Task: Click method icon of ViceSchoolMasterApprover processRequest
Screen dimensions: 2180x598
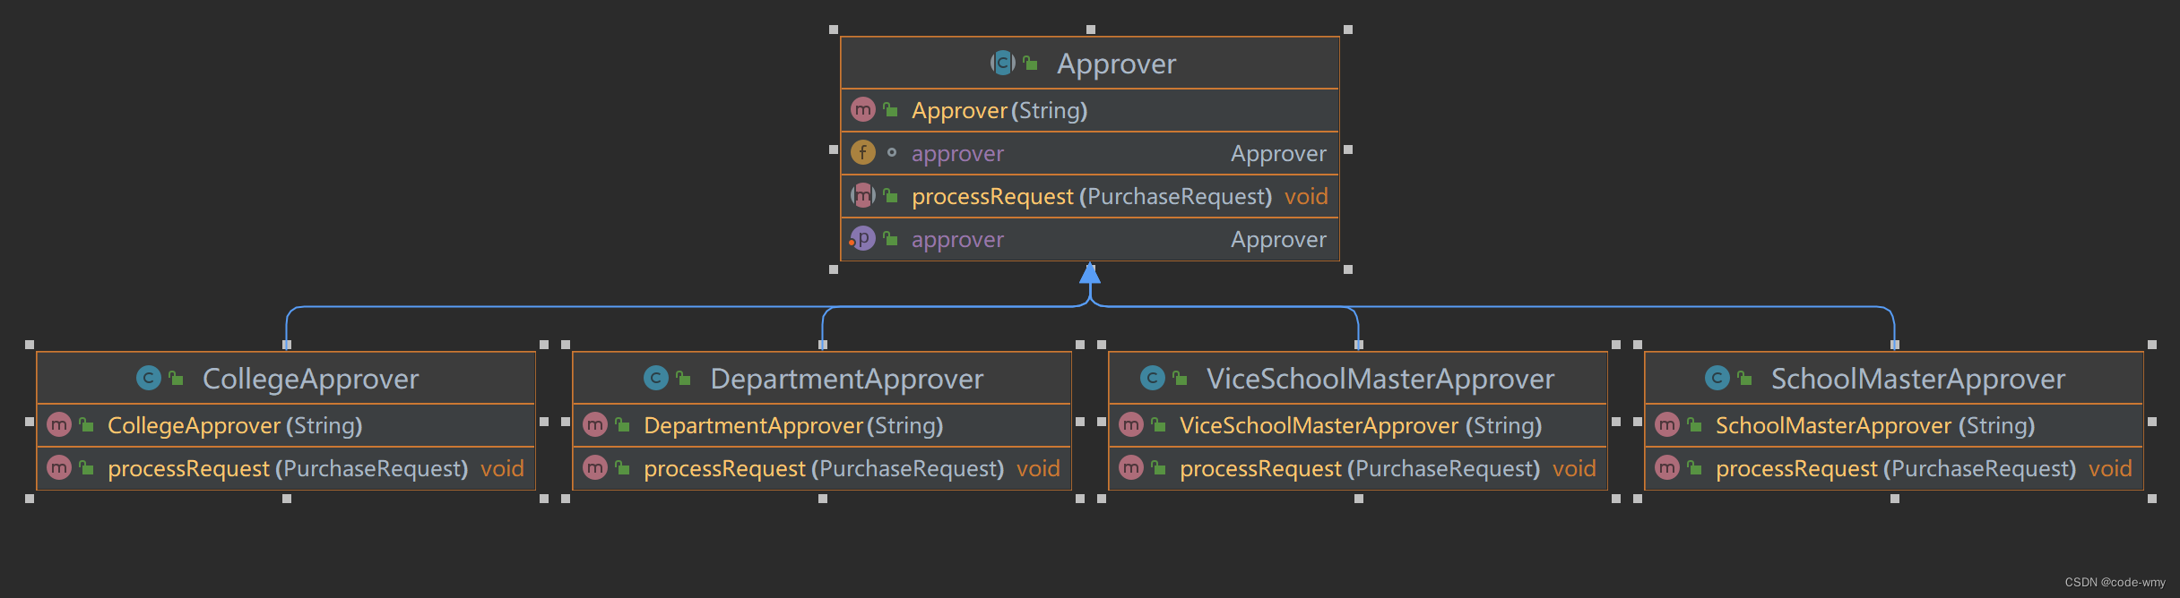Action: click(x=1131, y=467)
